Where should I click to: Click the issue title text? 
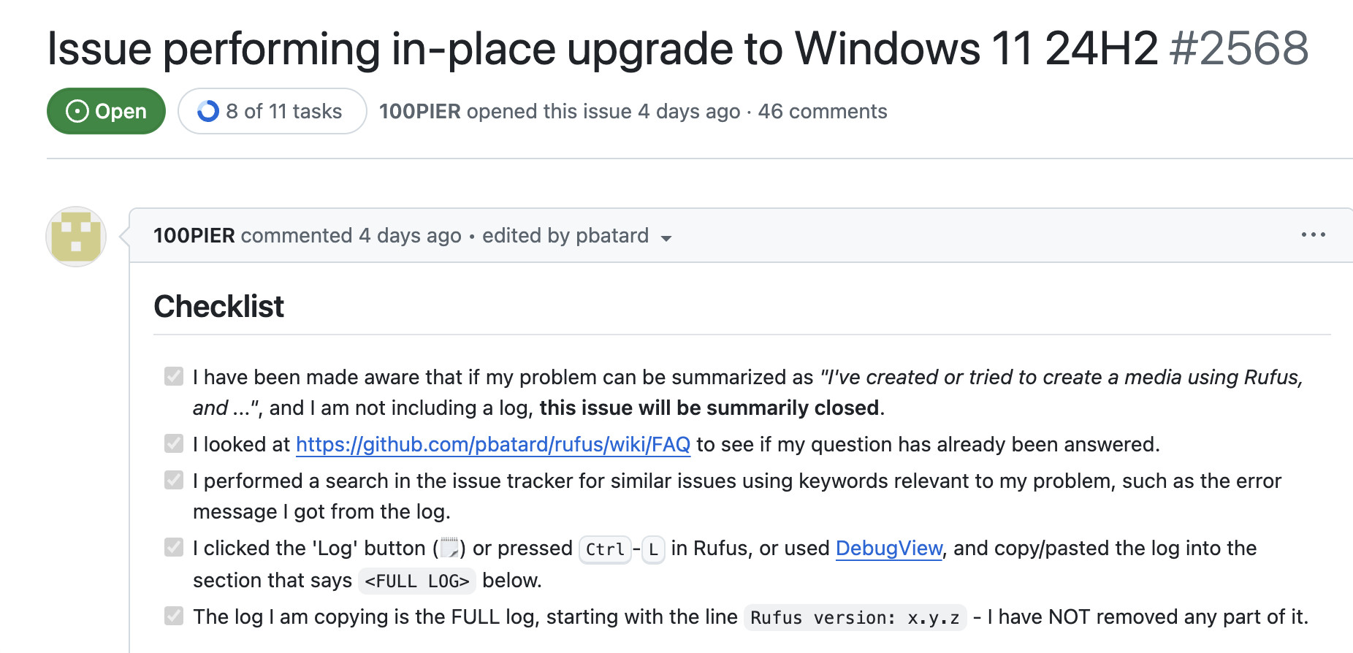(602, 49)
